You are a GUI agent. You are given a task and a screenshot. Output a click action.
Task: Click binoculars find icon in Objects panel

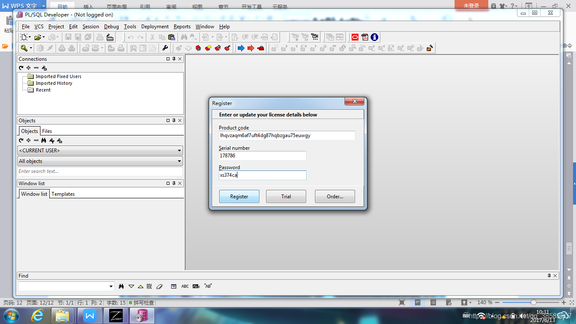click(x=44, y=140)
